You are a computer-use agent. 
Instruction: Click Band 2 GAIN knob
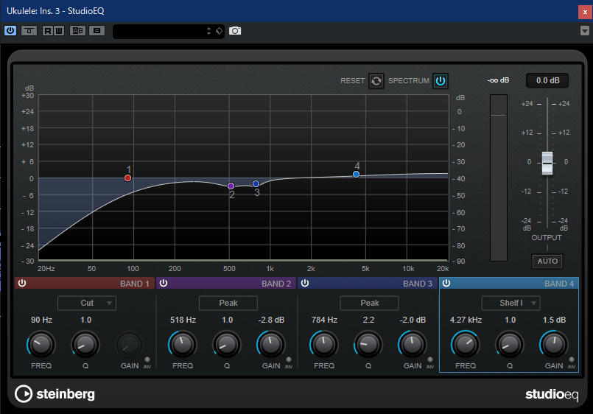tap(271, 345)
